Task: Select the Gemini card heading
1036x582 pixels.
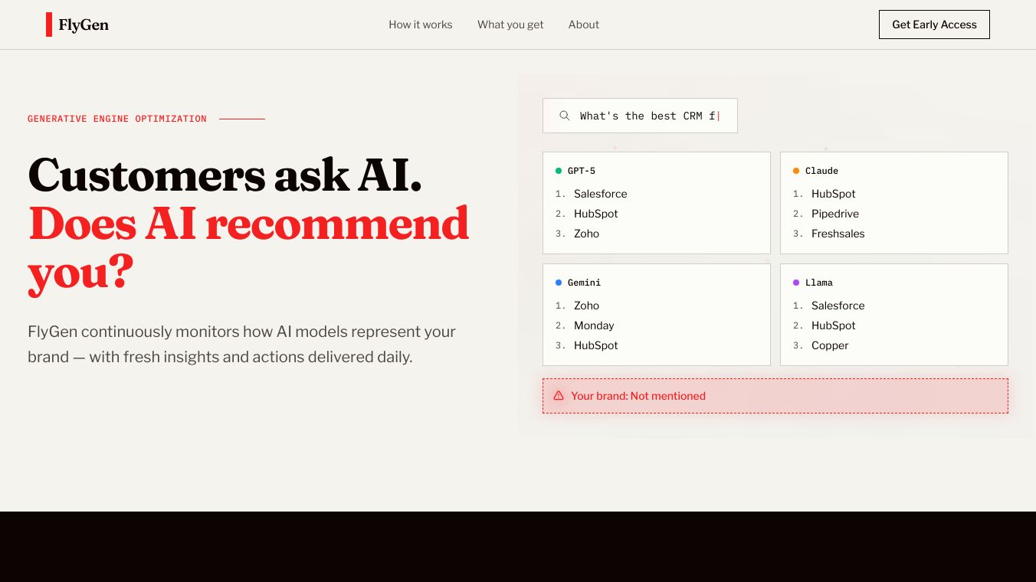Action: pos(584,283)
